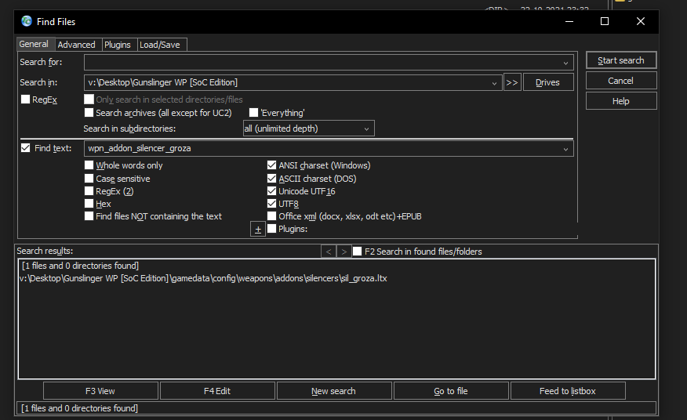The width and height of the screenshot is (687, 420).
Task: Select the sil_groza.ltx result entry
Action: coord(202,278)
